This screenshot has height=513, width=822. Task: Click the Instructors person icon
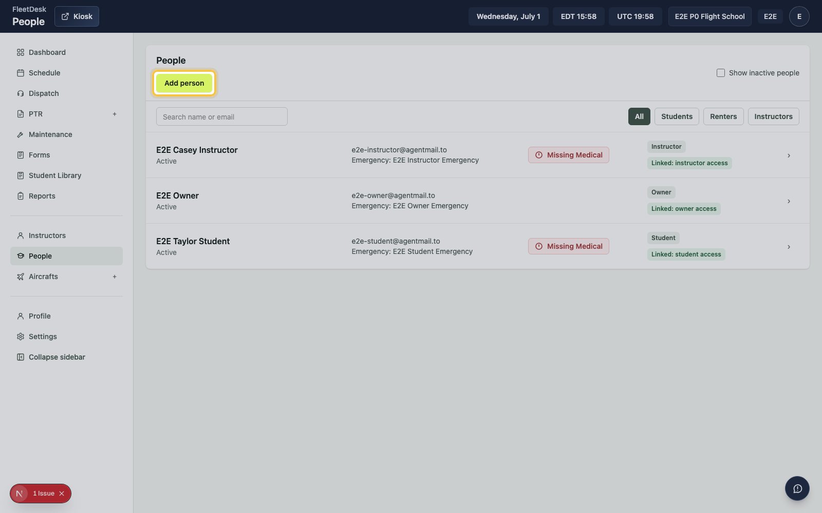tap(21, 235)
